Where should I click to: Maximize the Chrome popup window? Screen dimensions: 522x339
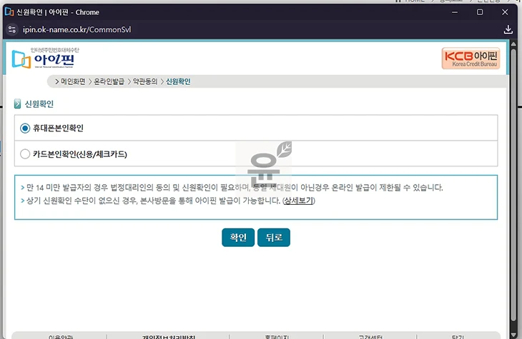[480, 12]
